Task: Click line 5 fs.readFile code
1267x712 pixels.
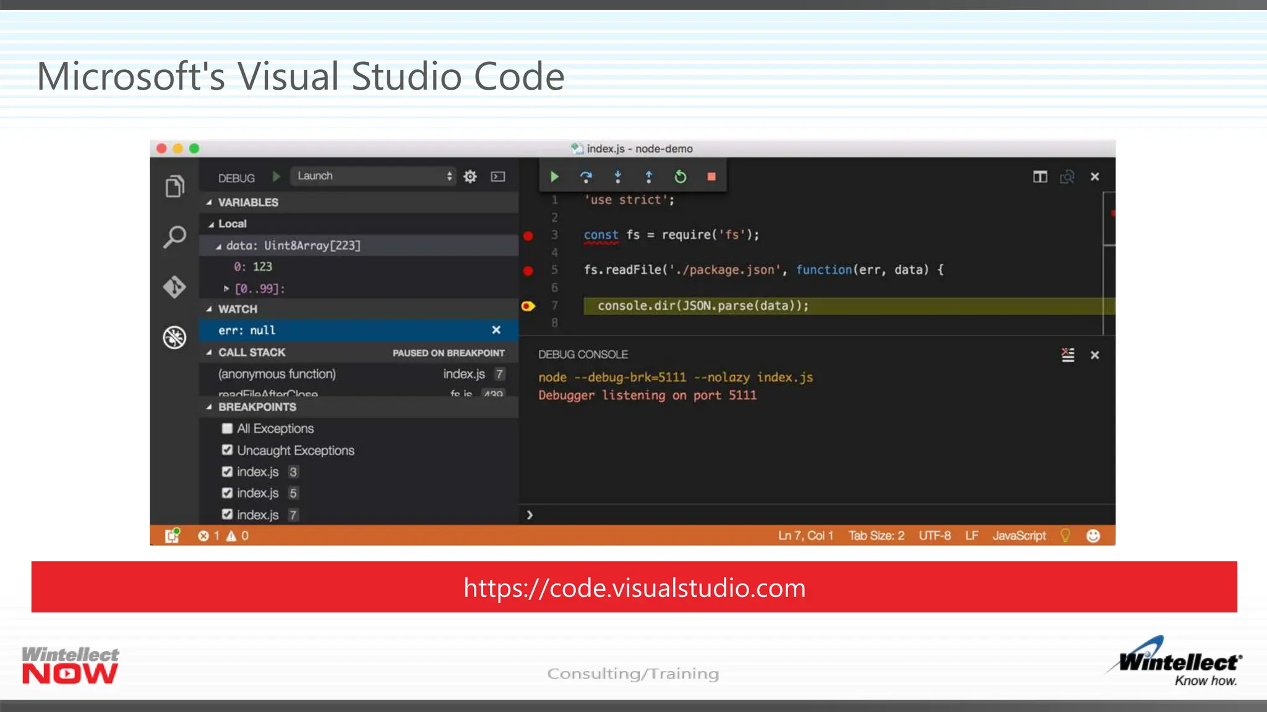Action: click(763, 270)
